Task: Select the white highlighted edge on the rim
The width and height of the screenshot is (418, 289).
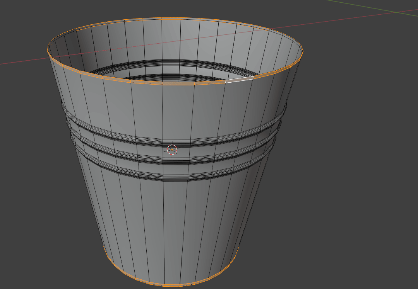Action: 239,79
